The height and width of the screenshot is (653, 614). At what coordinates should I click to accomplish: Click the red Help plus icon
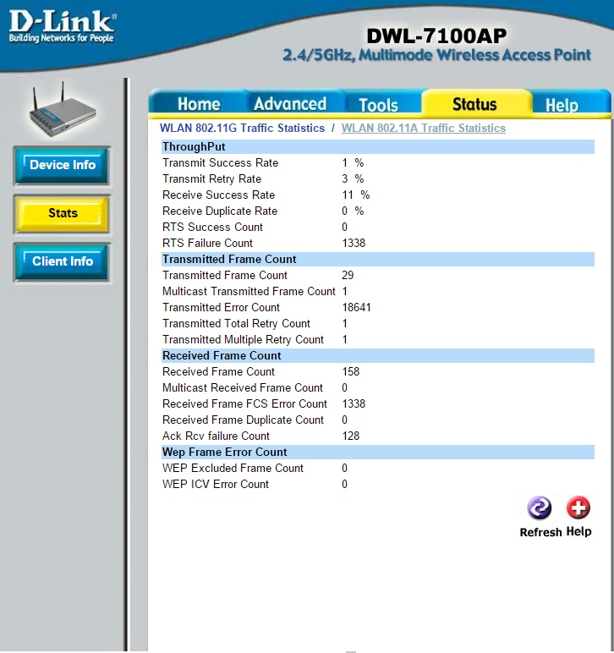coord(578,508)
